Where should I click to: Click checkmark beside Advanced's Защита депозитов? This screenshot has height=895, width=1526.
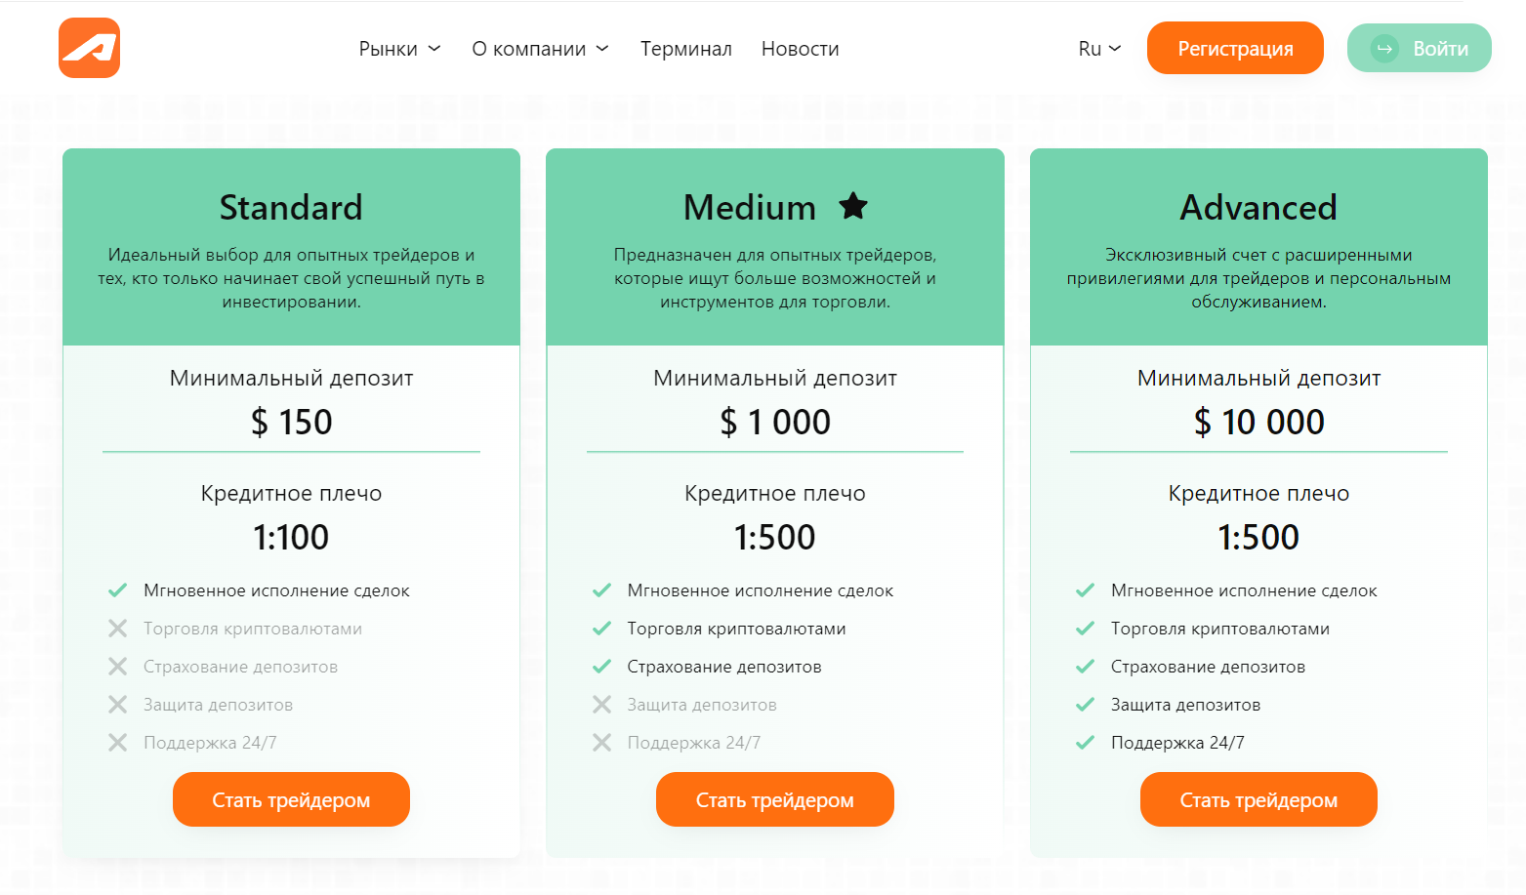coord(1085,705)
